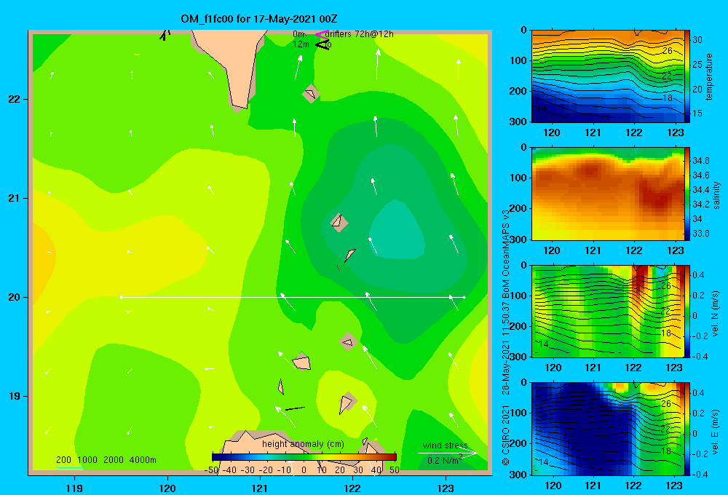The width and height of the screenshot is (728, 495).
Task: Click the salinity color scale bar
Action: 687,194
